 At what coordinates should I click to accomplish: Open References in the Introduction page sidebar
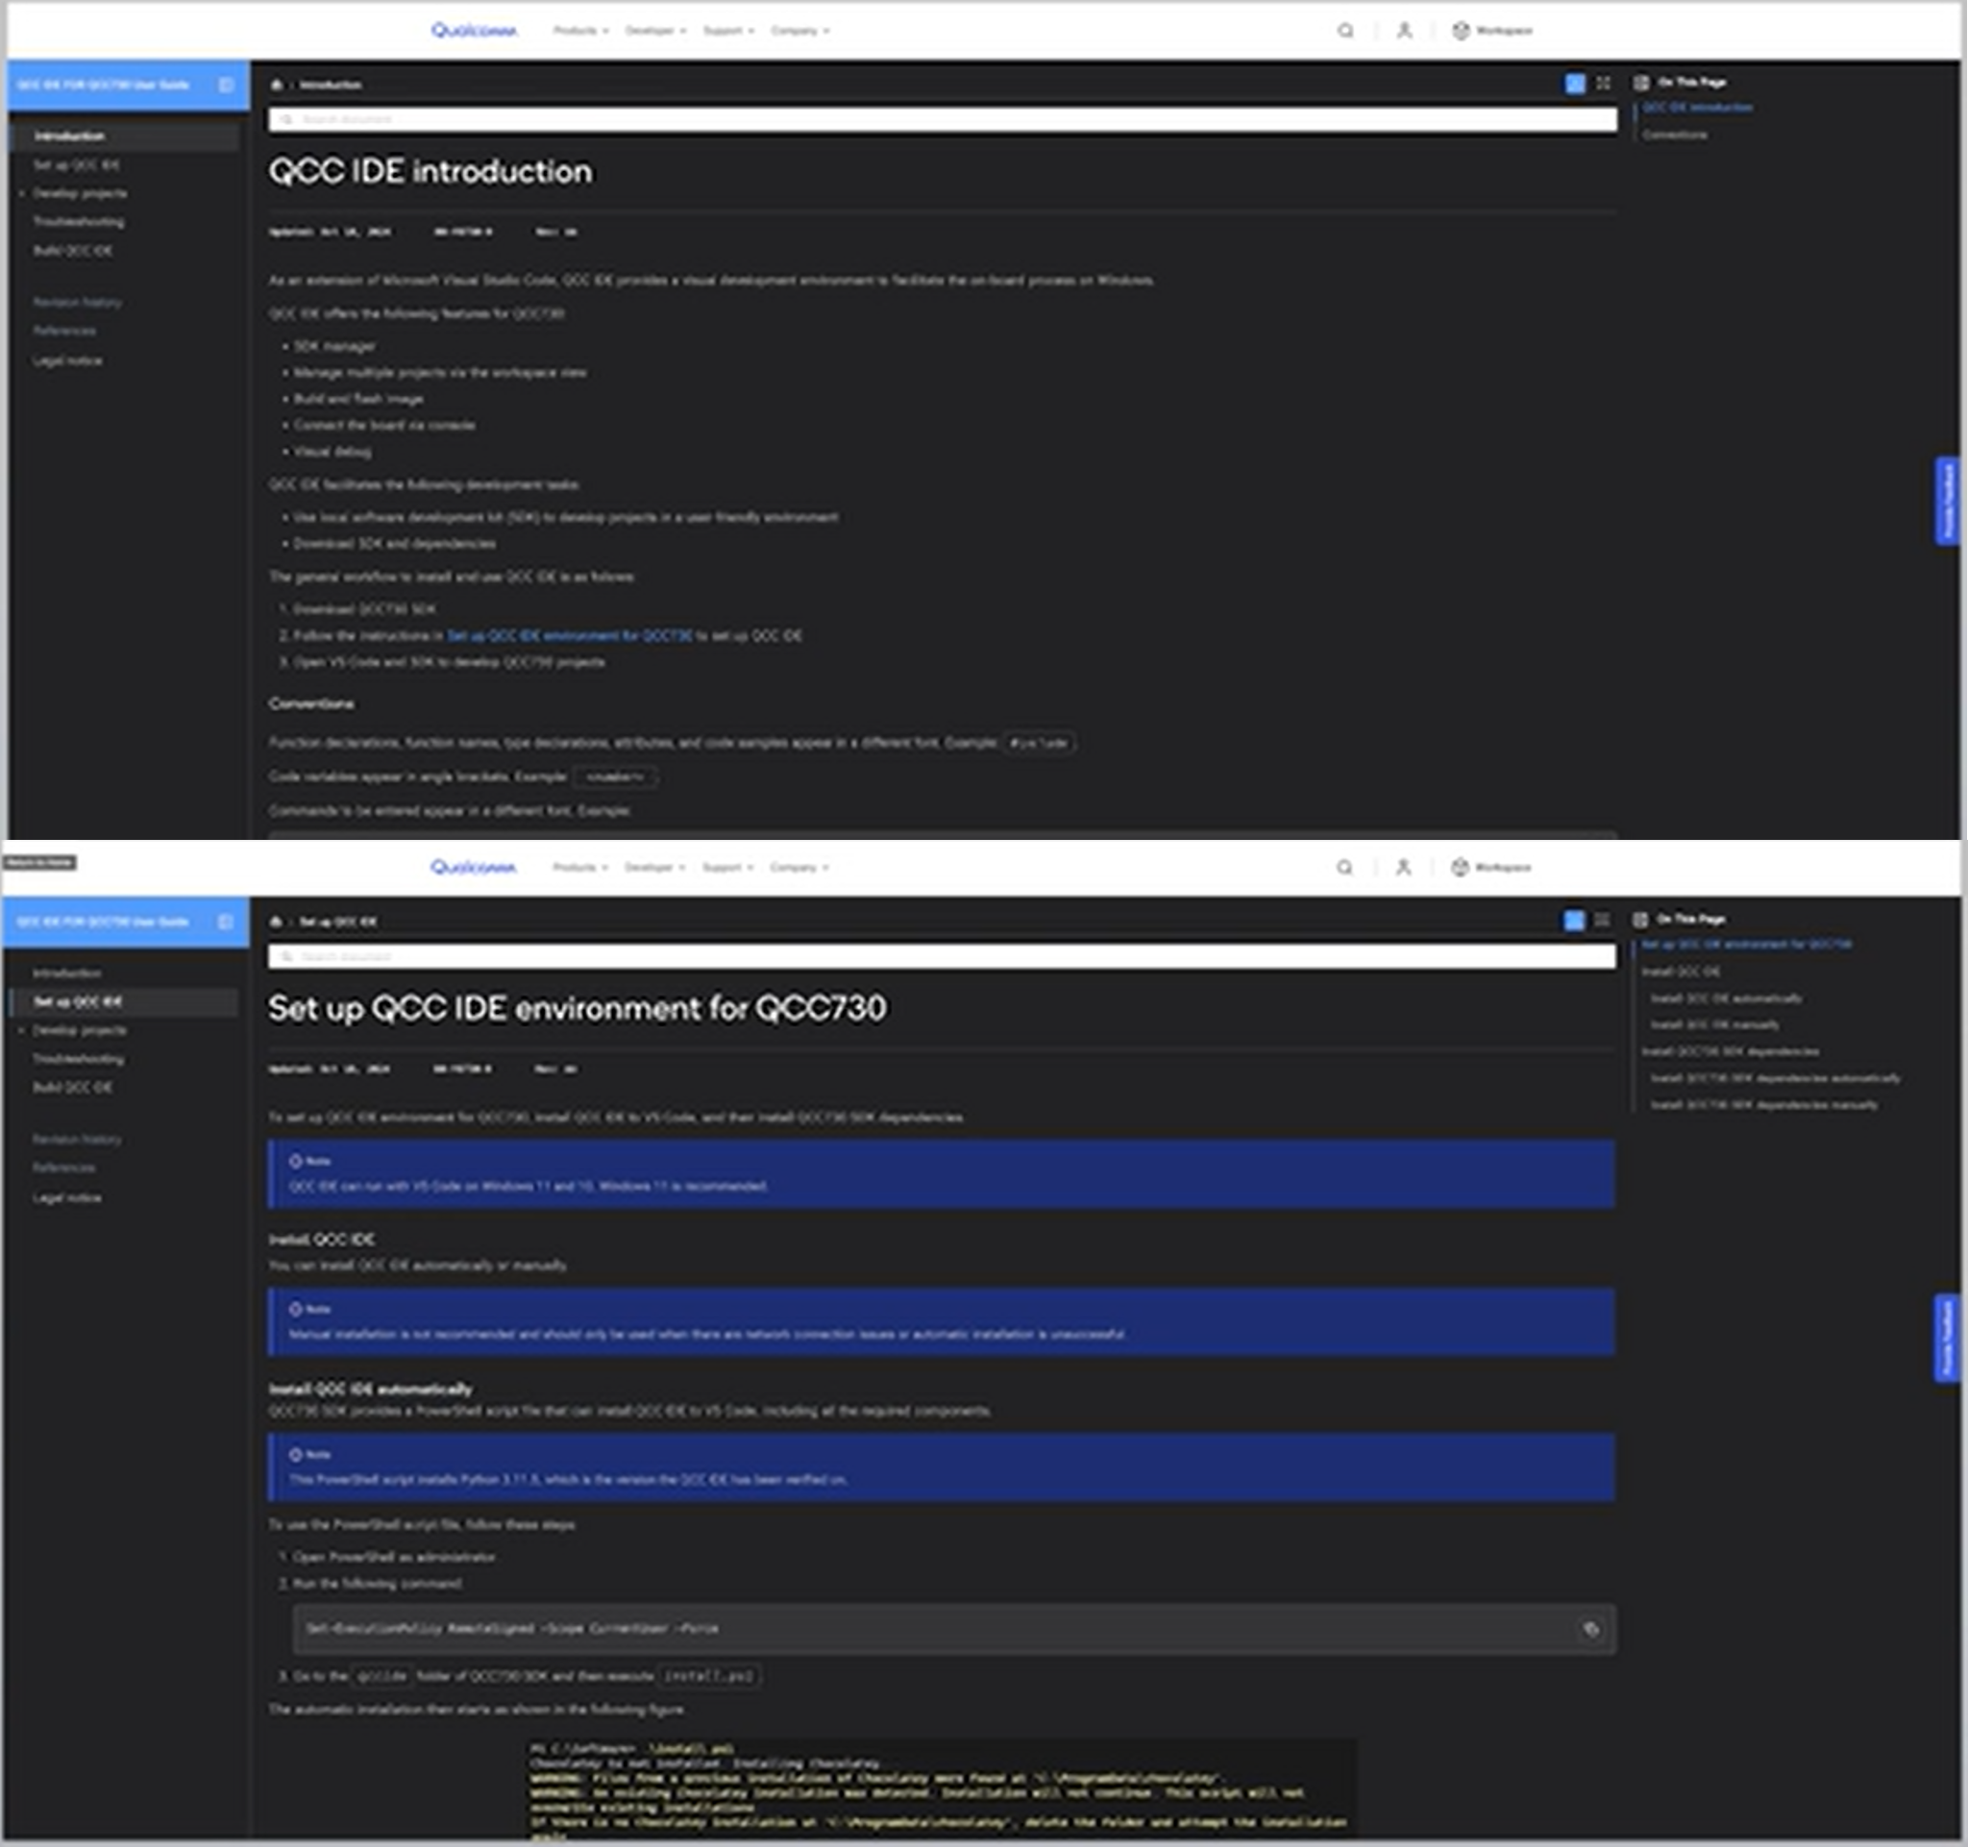coord(64,331)
